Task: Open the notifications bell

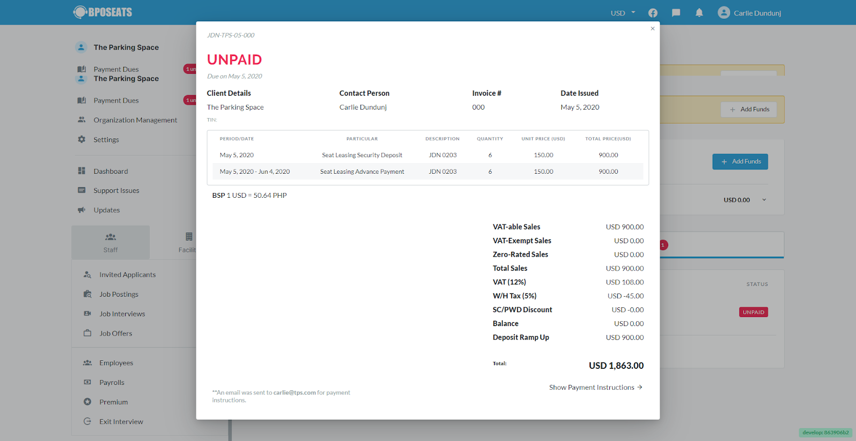Action: (699, 13)
